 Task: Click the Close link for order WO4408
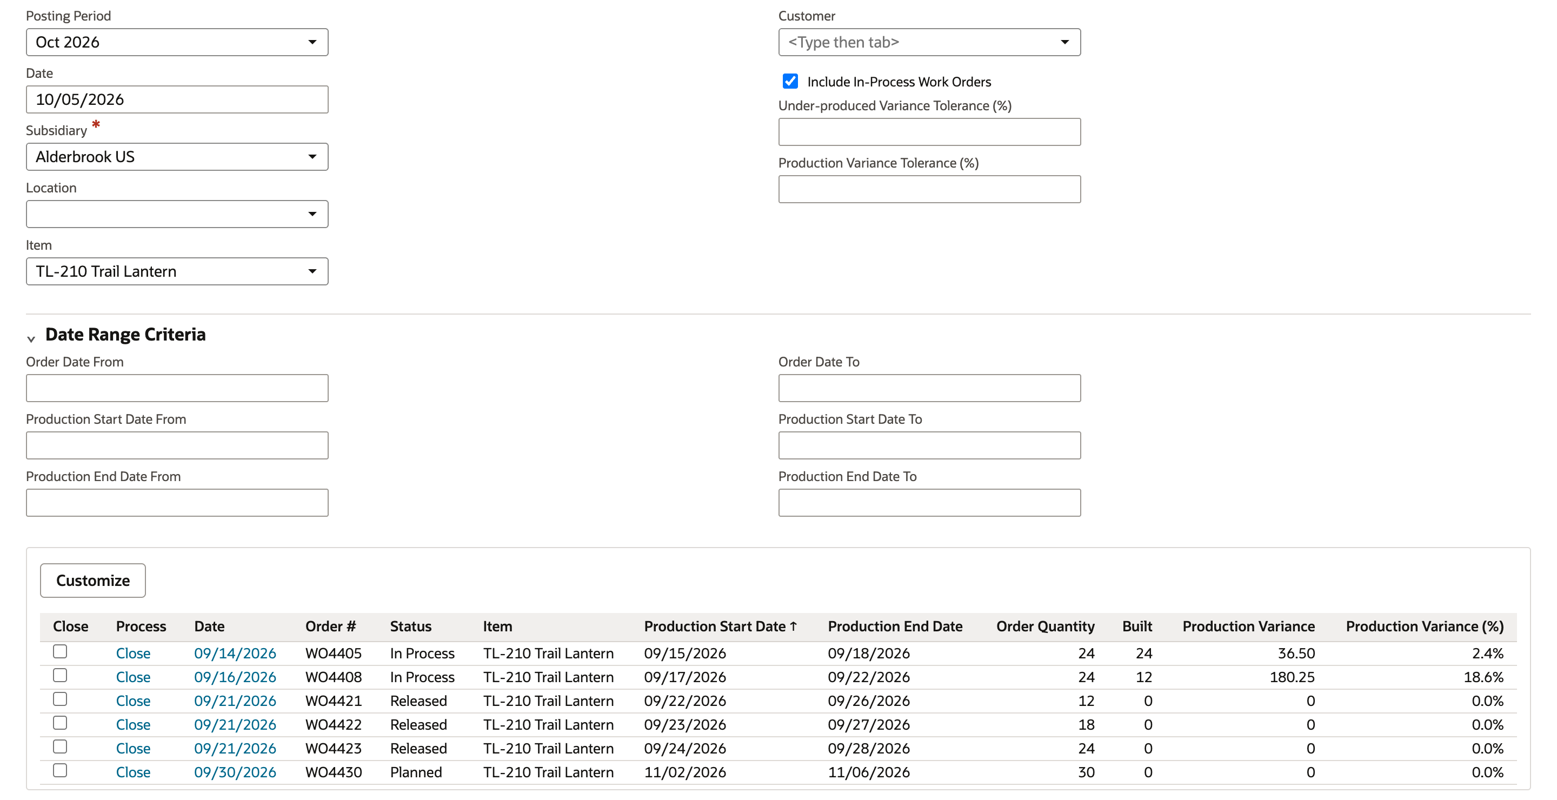pos(133,677)
